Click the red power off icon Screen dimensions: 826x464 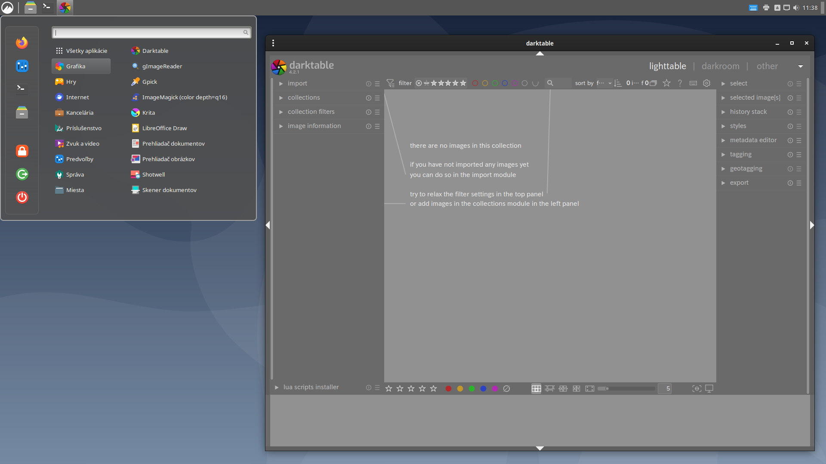22,197
